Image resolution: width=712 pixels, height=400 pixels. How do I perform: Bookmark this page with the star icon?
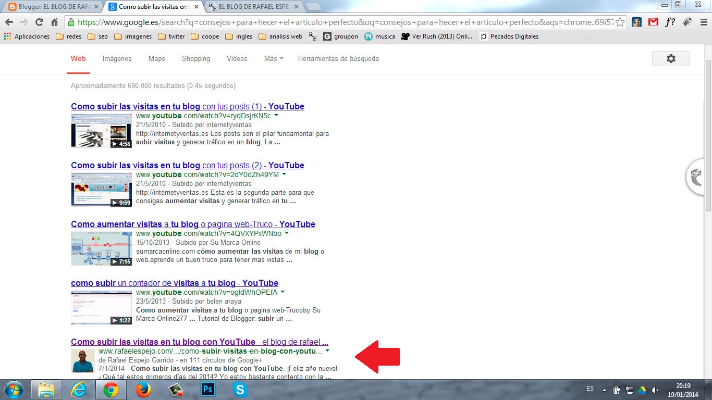620,22
